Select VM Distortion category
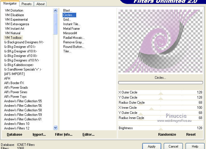The image size is (206, 149). pyautogui.click(x=14, y=10)
